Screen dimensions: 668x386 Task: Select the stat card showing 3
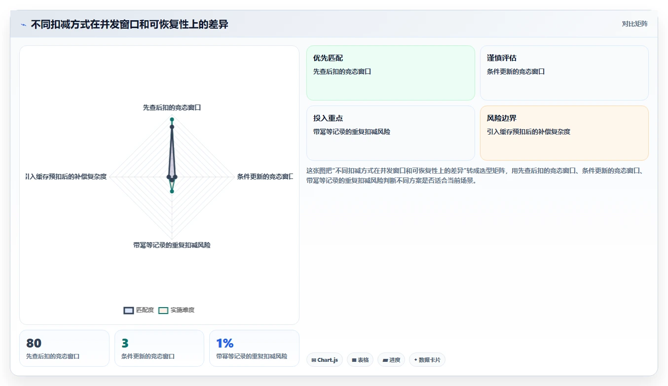point(159,348)
